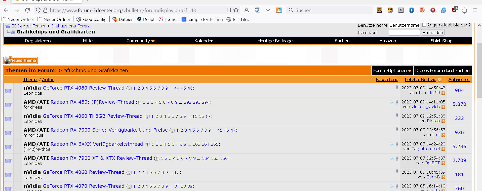Show site security padlock information
This screenshot has height=191, width=482.
45,10
